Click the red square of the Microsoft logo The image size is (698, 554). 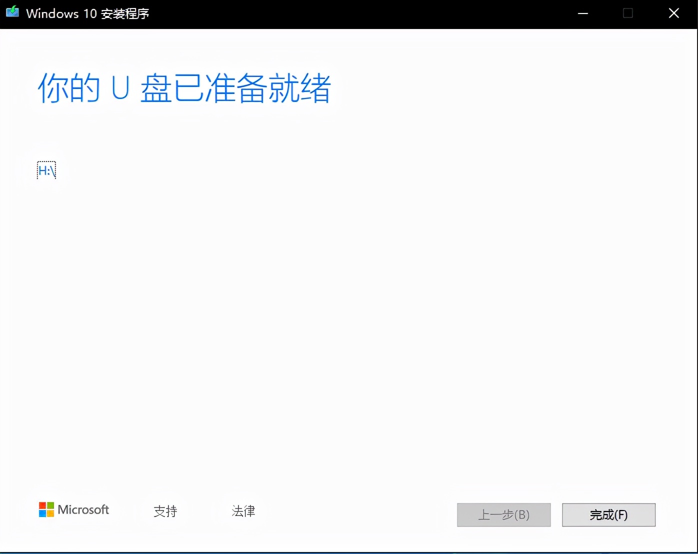pyautogui.click(x=42, y=505)
